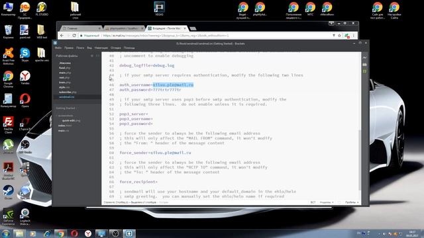Open GeForce Experience desktop icon
Image resolution: width=424 pixels, height=238 pixels.
pyautogui.click(x=8, y=217)
